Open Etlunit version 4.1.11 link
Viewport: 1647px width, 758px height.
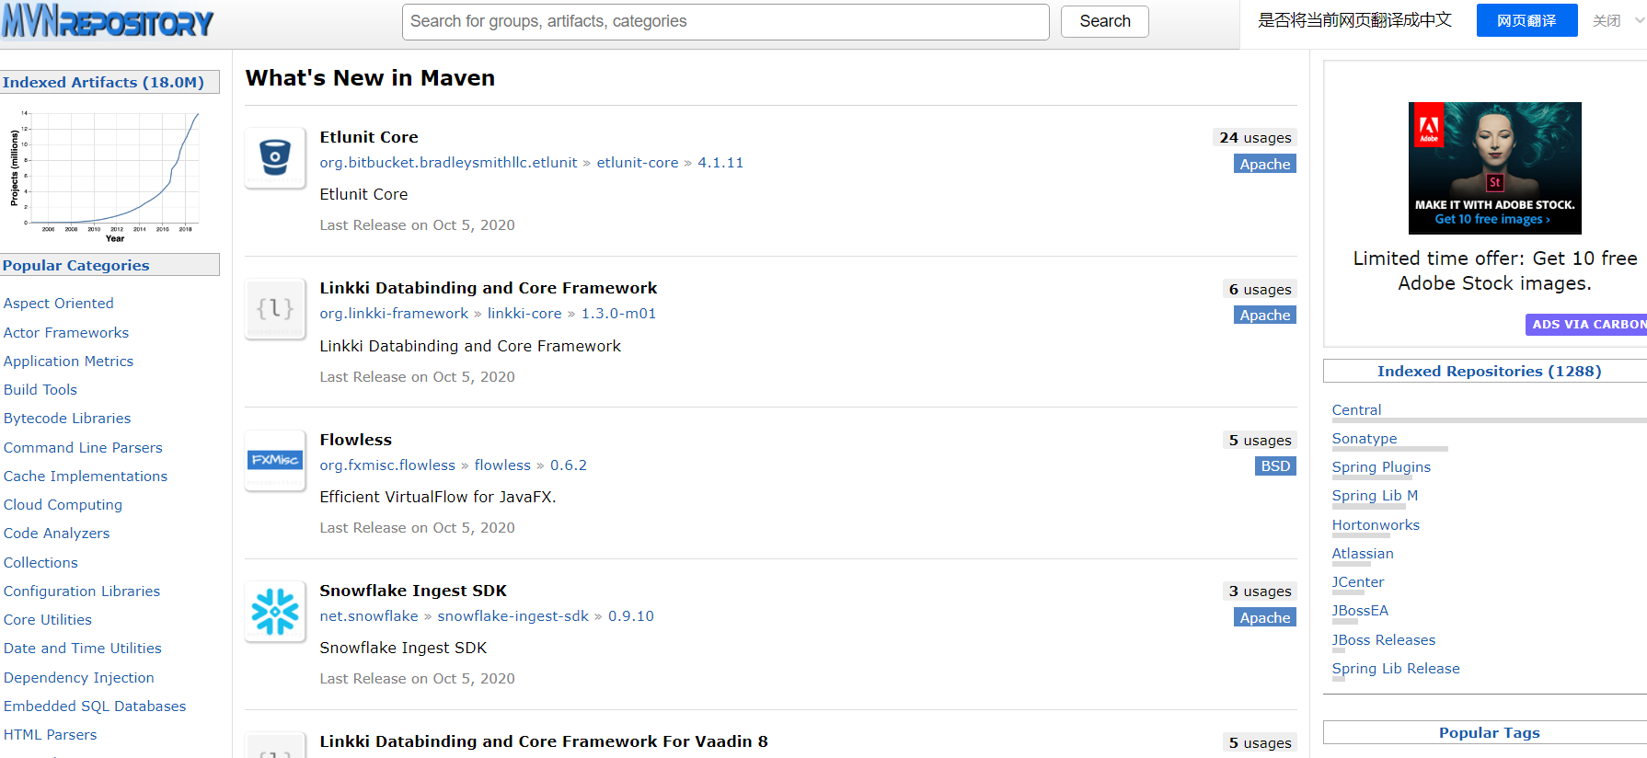point(720,163)
